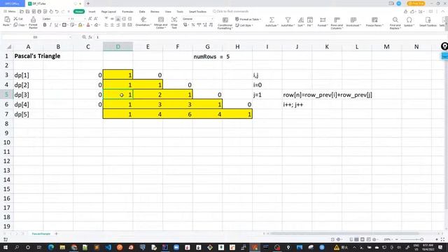Apply percent style formatting

click(193, 25)
